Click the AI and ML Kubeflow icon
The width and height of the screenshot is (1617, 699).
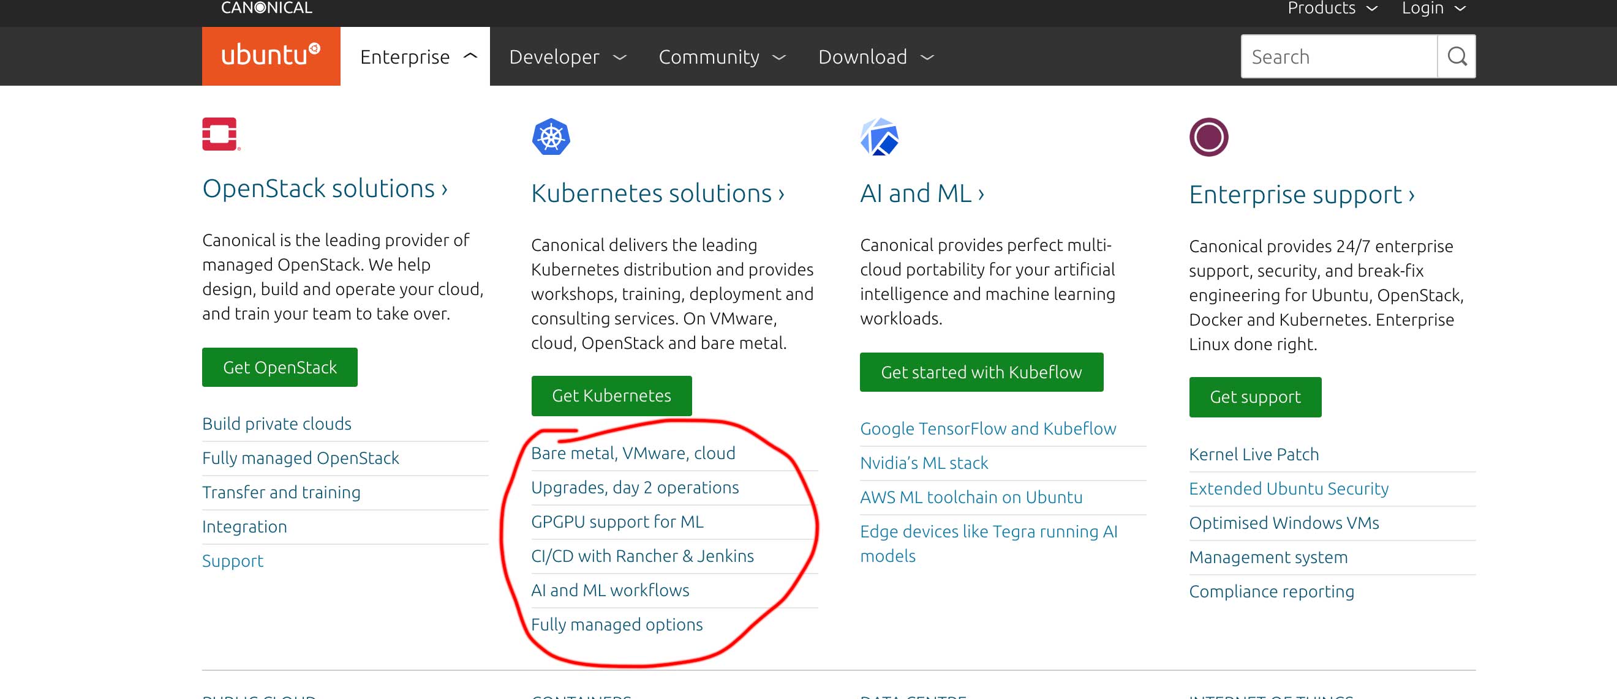click(x=879, y=136)
